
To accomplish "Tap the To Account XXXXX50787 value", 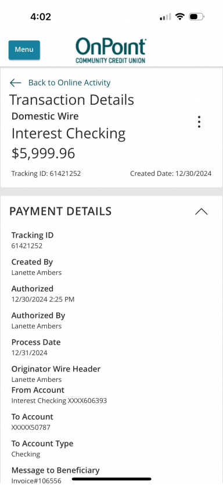I will (31, 427).
